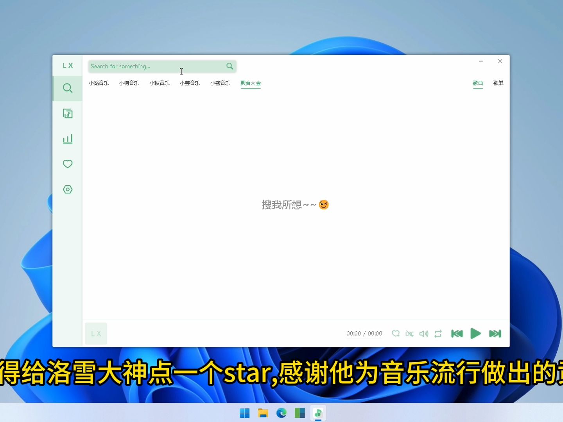
Task: Open the volume control in the player bar
Action: click(x=423, y=333)
